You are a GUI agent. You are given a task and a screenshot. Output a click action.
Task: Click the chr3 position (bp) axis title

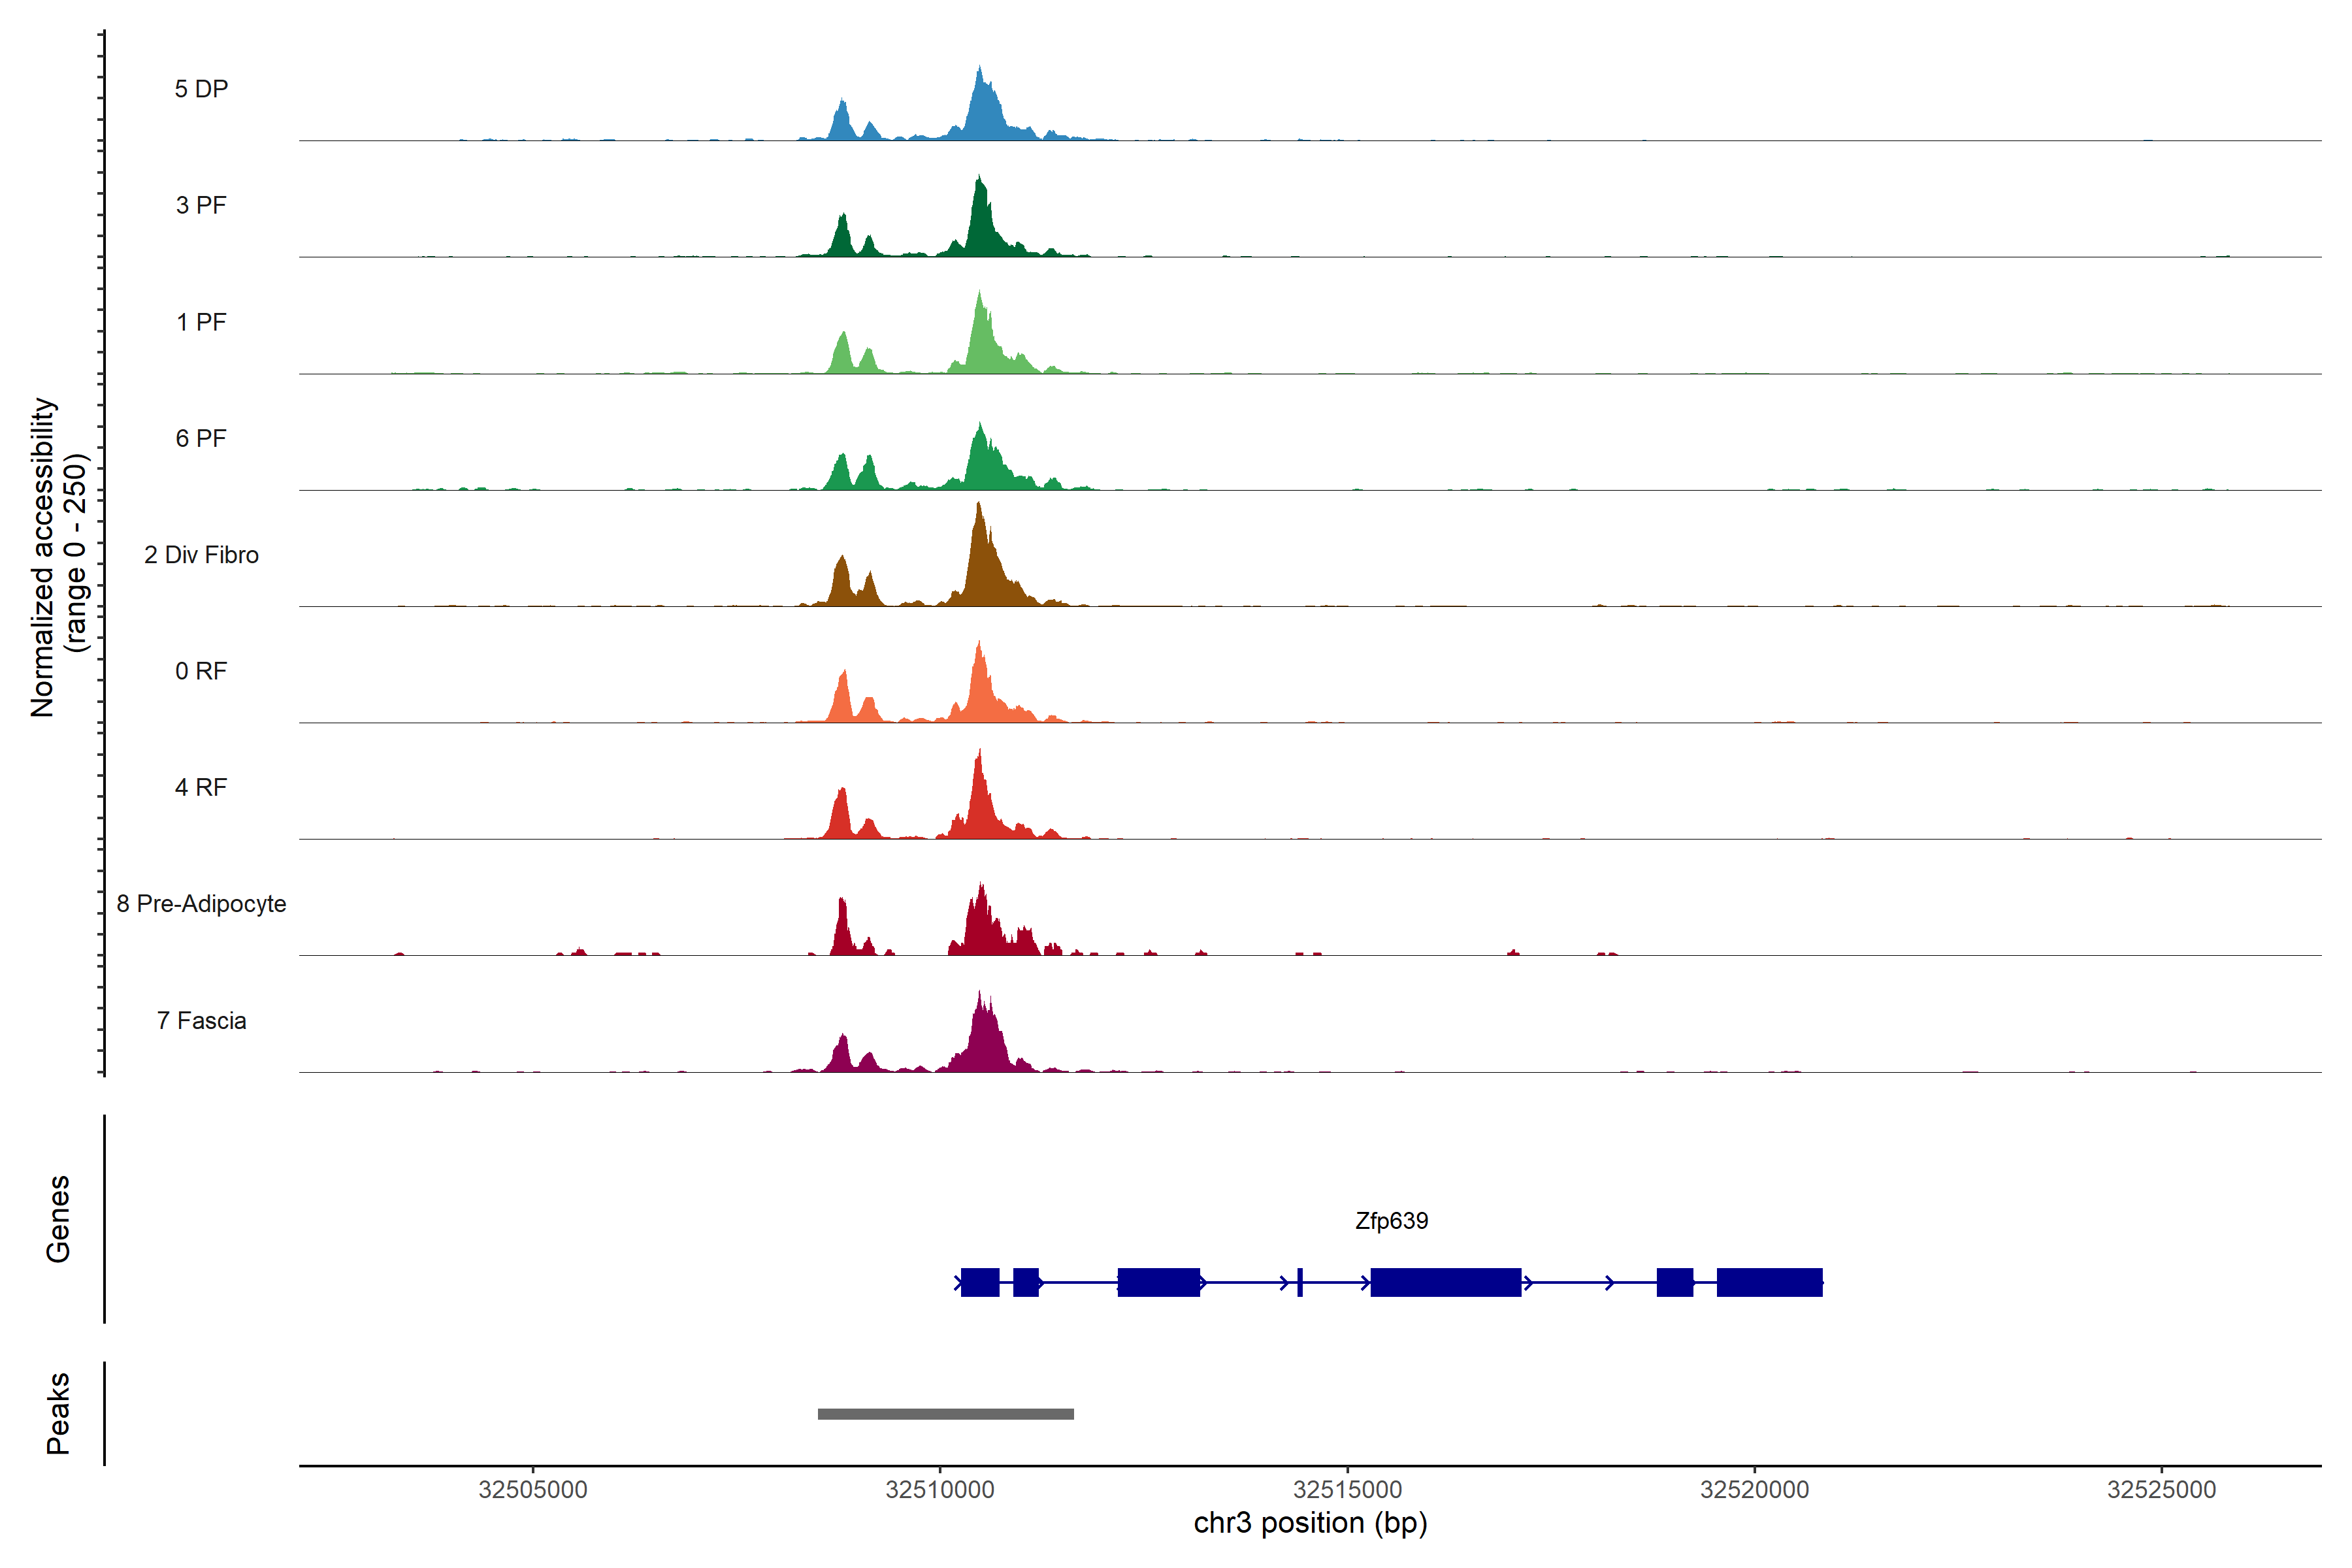pyautogui.click(x=1310, y=1523)
